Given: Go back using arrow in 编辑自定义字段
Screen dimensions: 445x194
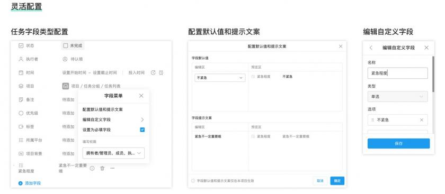Looking at the screenshot, I should pos(371,48).
